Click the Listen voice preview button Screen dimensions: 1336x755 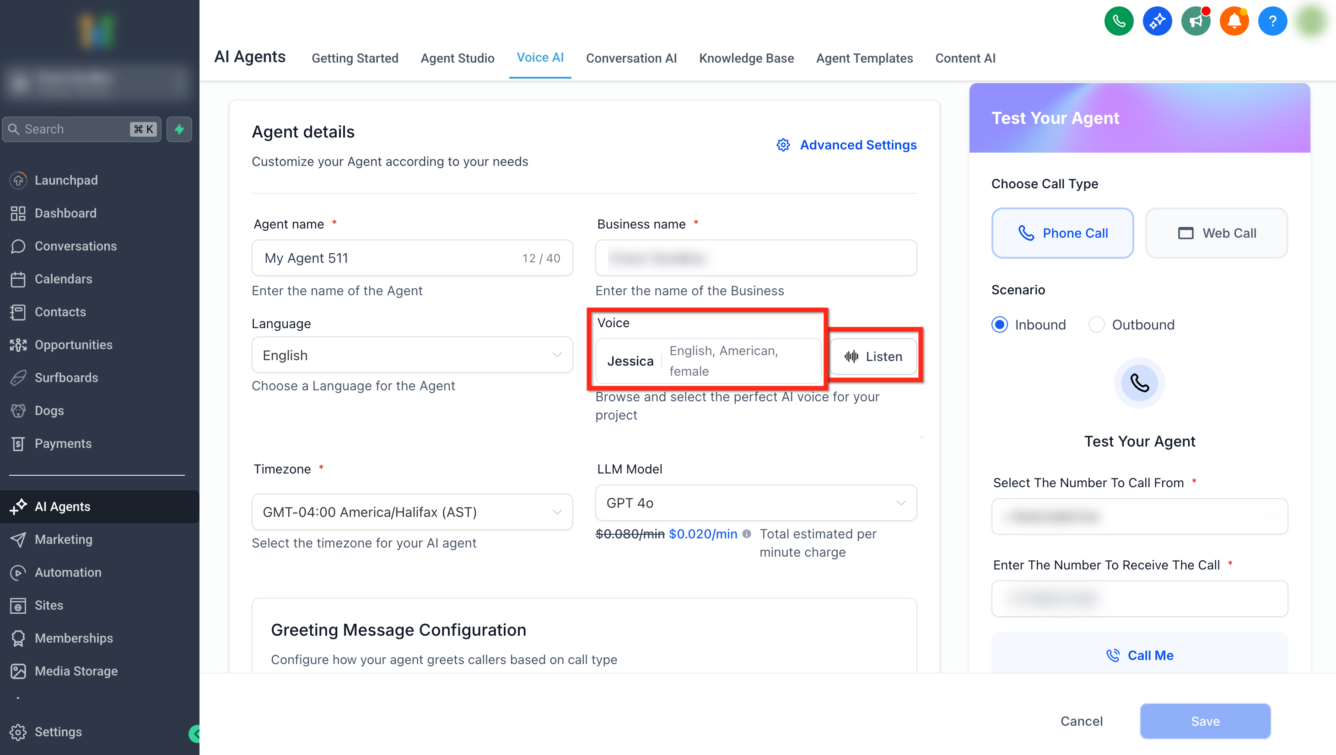click(873, 357)
